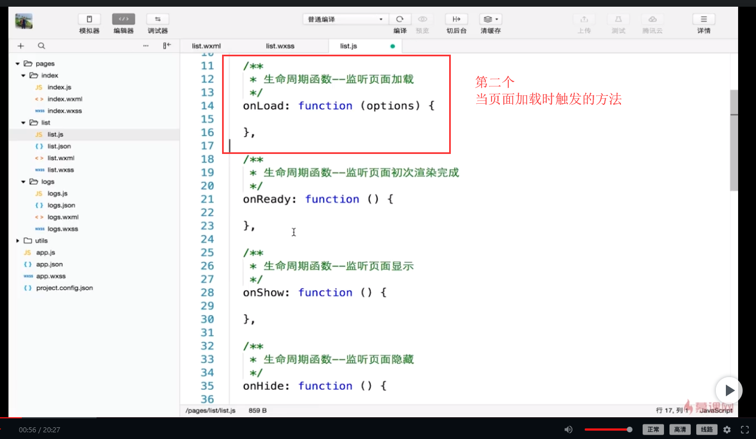Click line number 24 in the gutter
This screenshot has width=756, height=439.
coord(207,239)
